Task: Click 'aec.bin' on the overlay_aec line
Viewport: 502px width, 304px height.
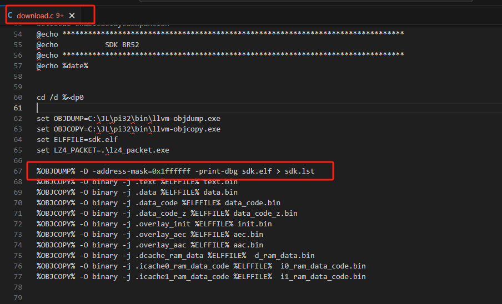Action: [248, 235]
